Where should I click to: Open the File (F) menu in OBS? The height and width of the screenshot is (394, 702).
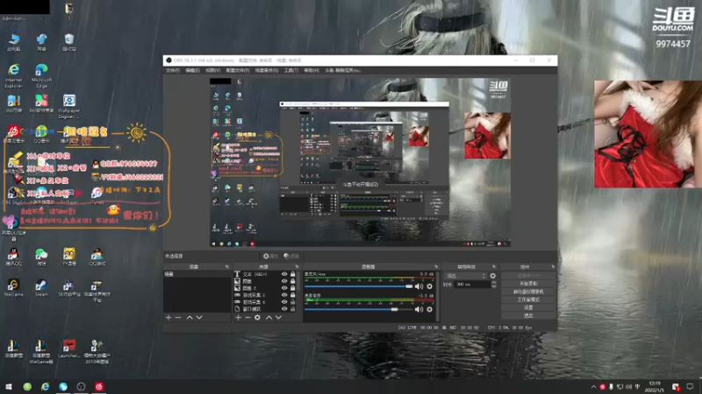173,70
